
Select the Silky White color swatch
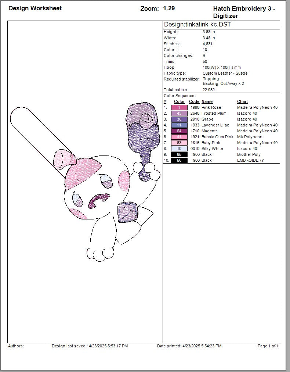click(x=179, y=149)
